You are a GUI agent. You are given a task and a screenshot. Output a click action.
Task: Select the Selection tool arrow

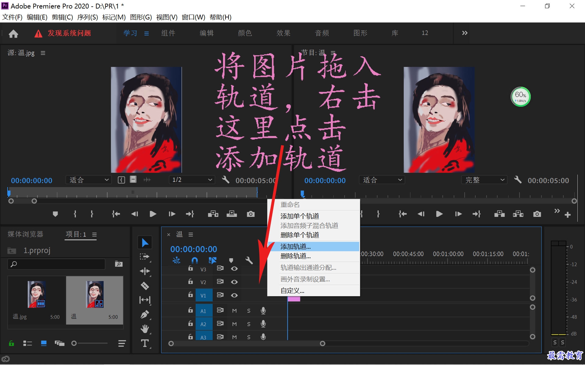click(145, 243)
